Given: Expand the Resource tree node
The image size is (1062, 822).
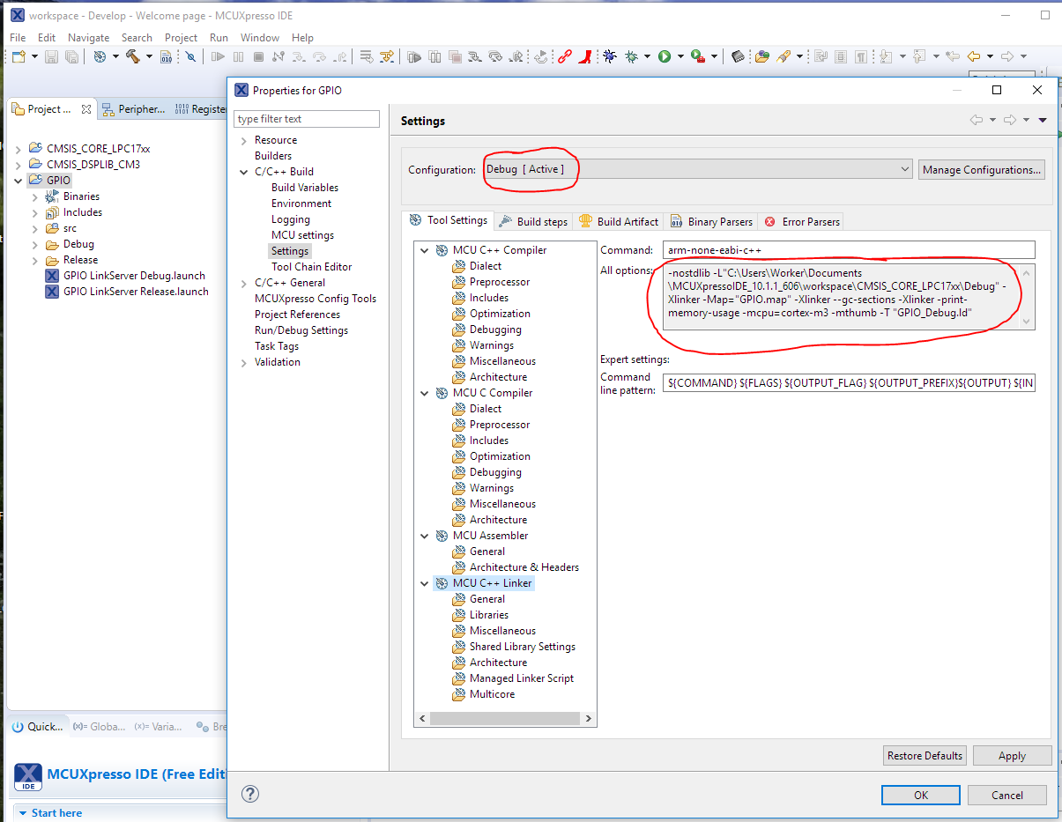Looking at the screenshot, I should pos(244,140).
